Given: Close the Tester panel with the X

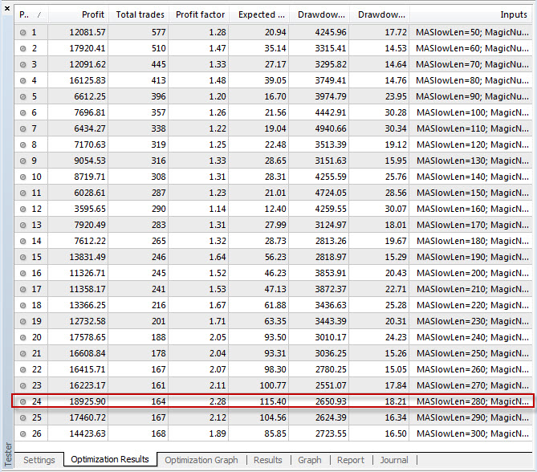Looking at the screenshot, I should [7, 8].
